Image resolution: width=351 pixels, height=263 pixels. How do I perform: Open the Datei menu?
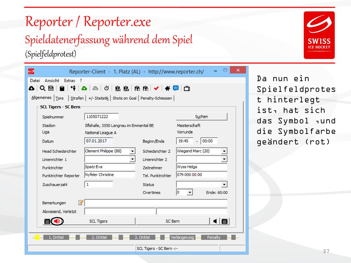point(35,80)
